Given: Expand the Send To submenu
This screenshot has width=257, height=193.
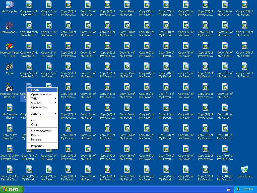Looking at the screenshot, I should (42, 114).
